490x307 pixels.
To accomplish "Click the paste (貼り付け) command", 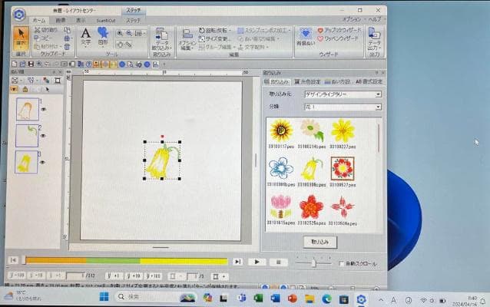I will tap(46, 47).
